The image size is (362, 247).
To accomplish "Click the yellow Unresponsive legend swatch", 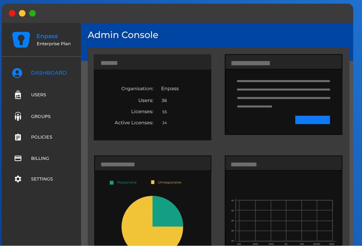I will click(153, 182).
